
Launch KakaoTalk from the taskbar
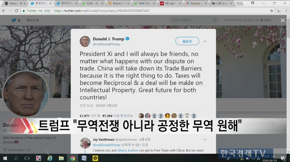click(95, 158)
